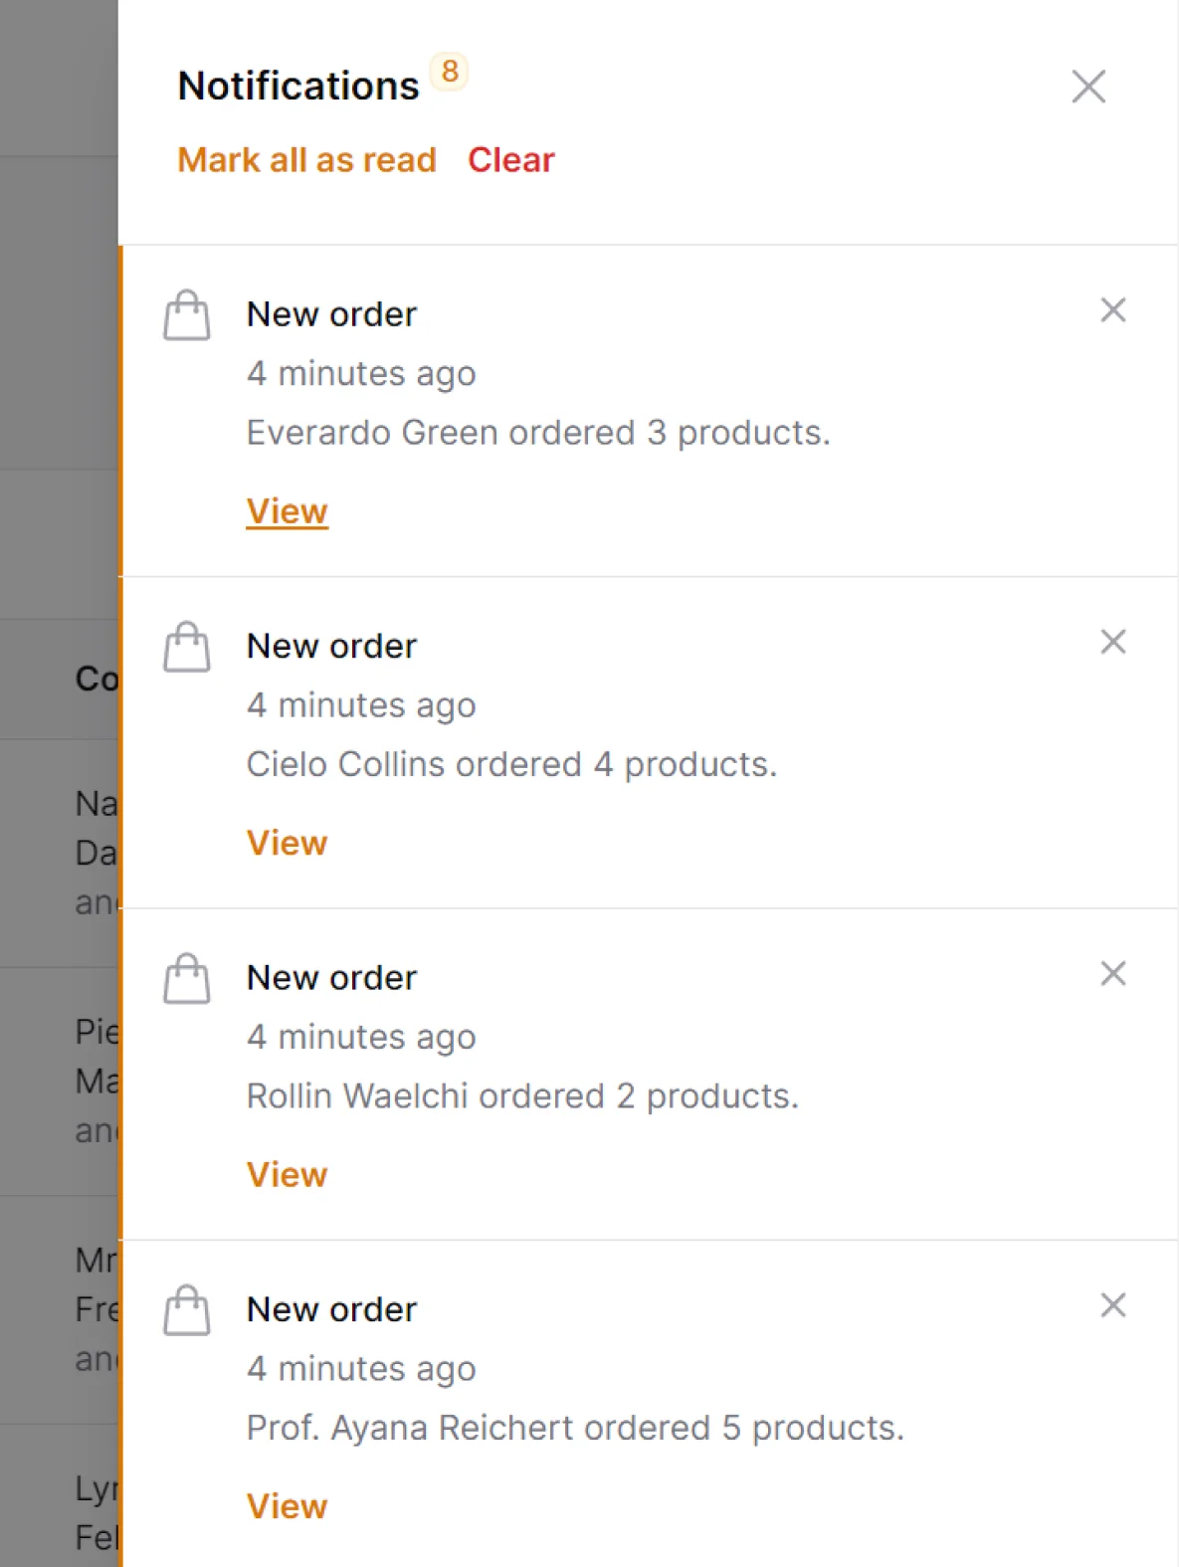Screen dimensions: 1179x1567
Task: View Cielo Collins' order of 4 products
Action: point(287,843)
